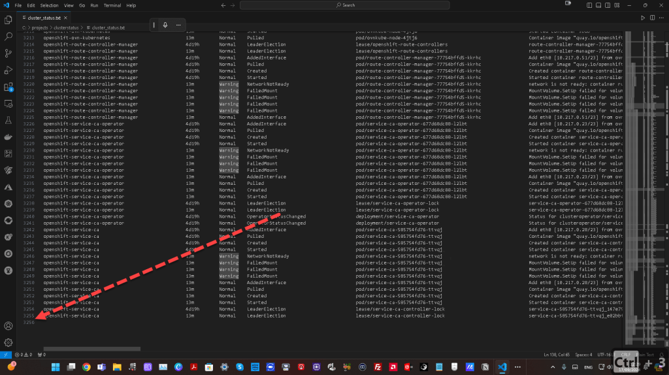Click the microphone icon in floating toolbar
Viewport: 669px width, 375px height.
[x=165, y=25]
